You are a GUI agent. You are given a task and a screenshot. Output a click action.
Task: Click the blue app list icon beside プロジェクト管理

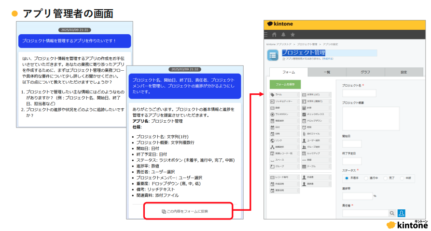click(273, 55)
